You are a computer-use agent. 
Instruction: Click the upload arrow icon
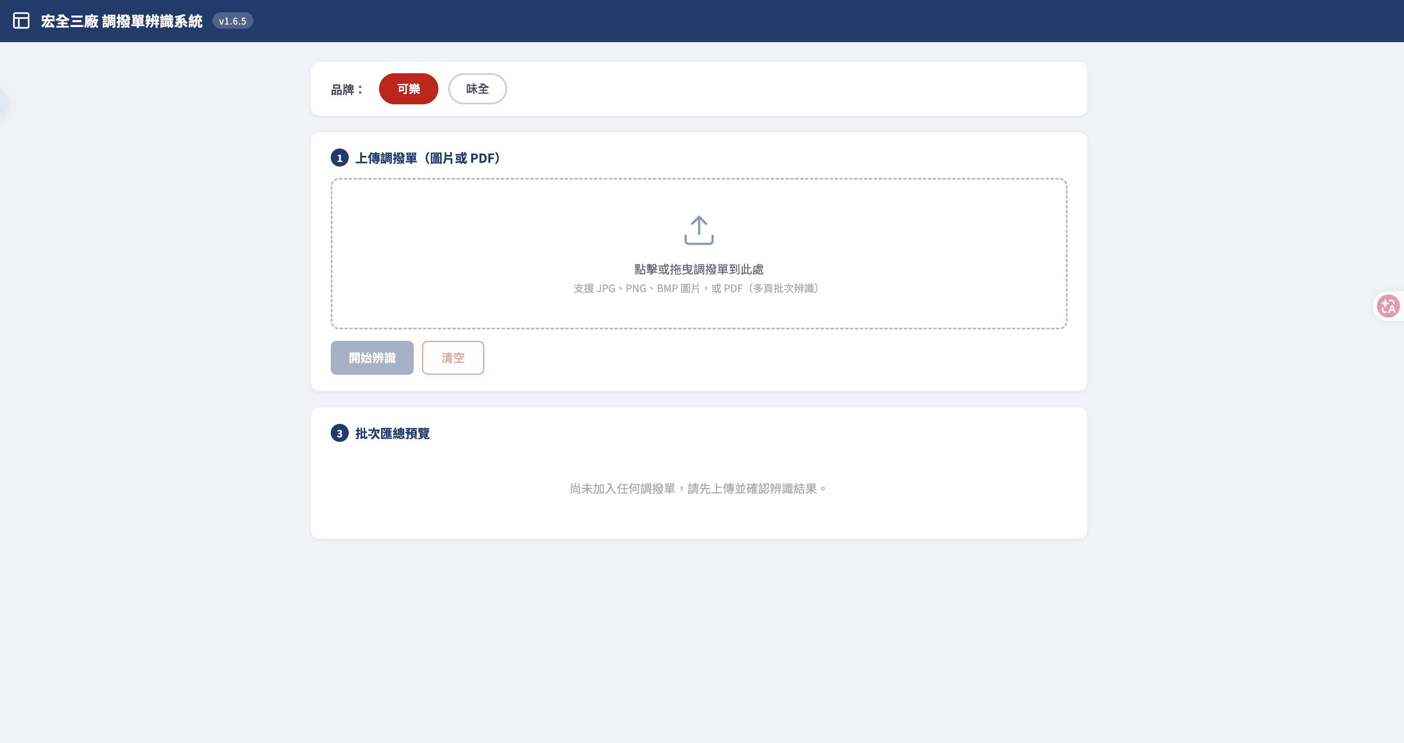point(699,230)
